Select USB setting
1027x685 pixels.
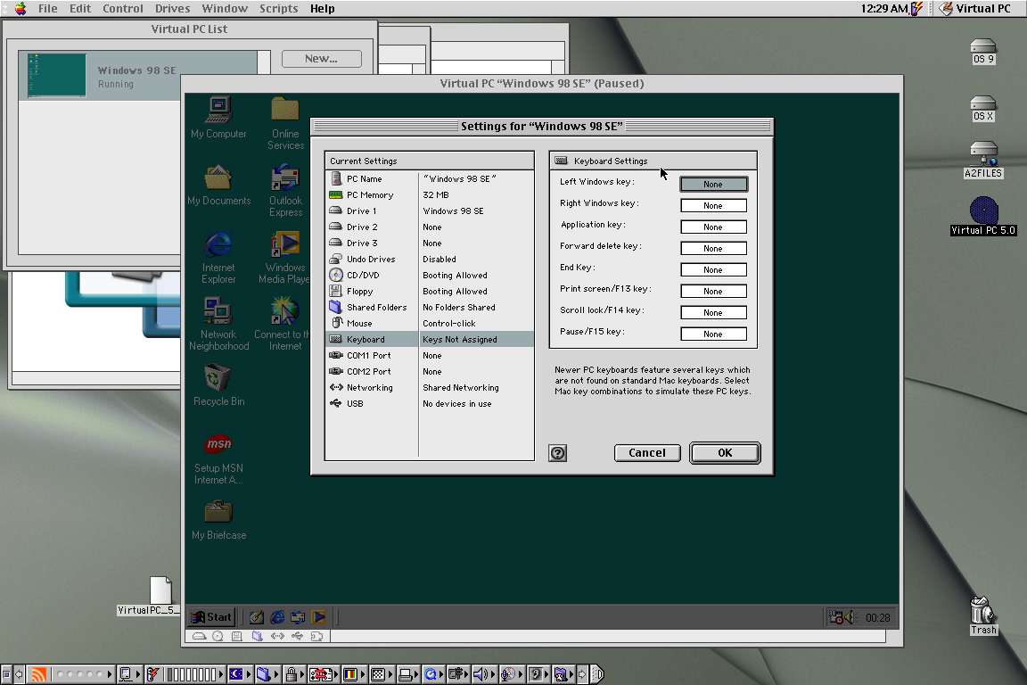coord(430,404)
